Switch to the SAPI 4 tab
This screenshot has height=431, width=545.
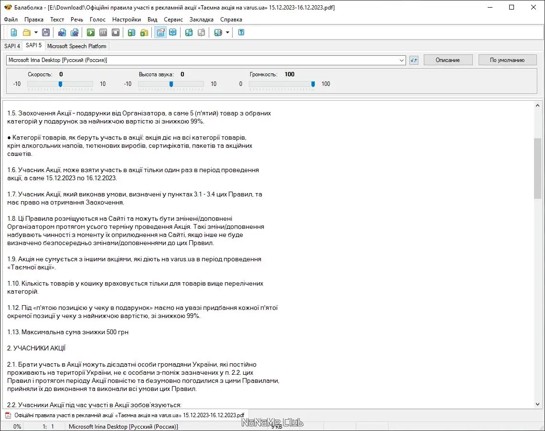pyautogui.click(x=12, y=46)
